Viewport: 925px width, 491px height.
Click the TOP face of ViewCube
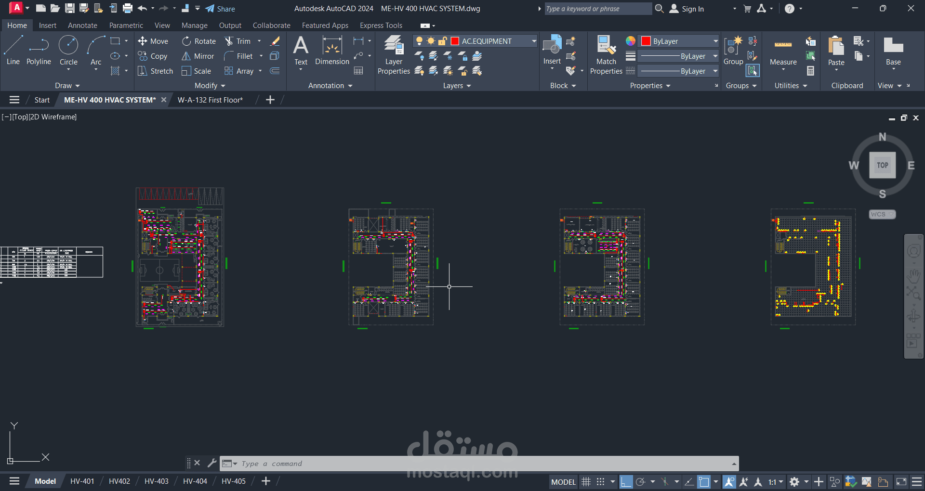[883, 165]
